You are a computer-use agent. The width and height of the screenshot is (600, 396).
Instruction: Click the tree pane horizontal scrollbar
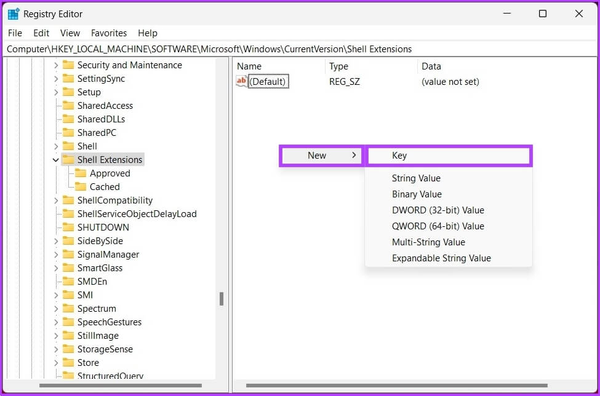pos(121,386)
